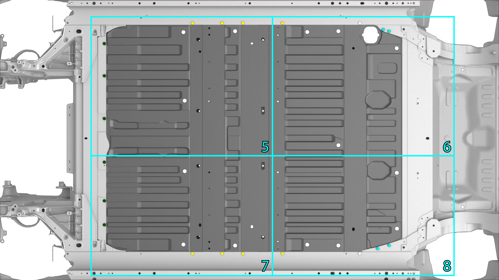Select small rounded rectangle embossing in zone 6

point(387,68)
